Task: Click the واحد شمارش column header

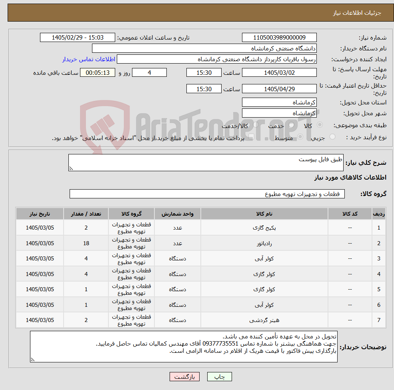Action: coord(178,214)
